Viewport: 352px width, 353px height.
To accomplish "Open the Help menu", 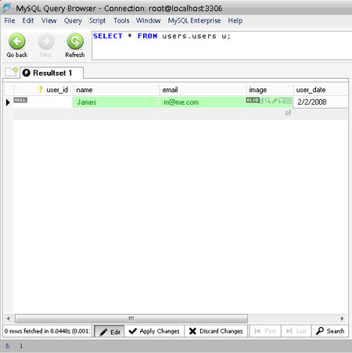I will tap(235, 20).
